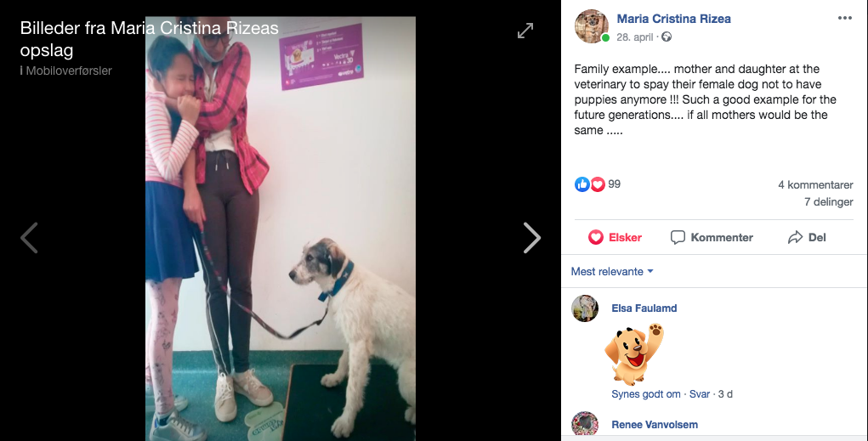Go to the previous photo arrow
This screenshot has width=868, height=441.
[30, 238]
